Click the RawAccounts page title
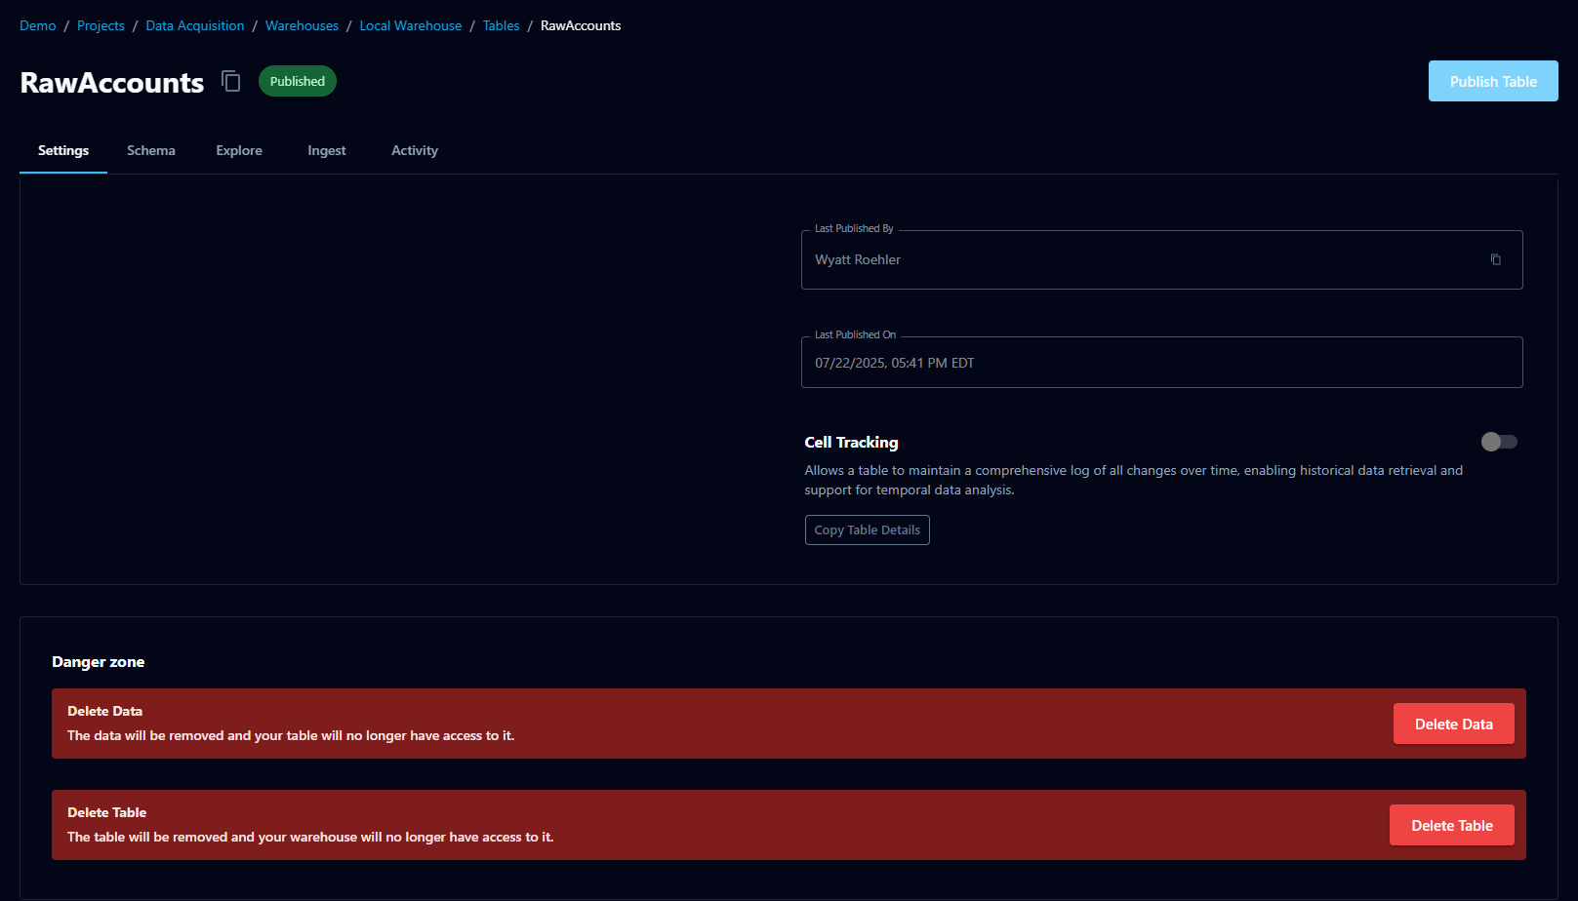Image resolution: width=1578 pixels, height=901 pixels. point(112,82)
